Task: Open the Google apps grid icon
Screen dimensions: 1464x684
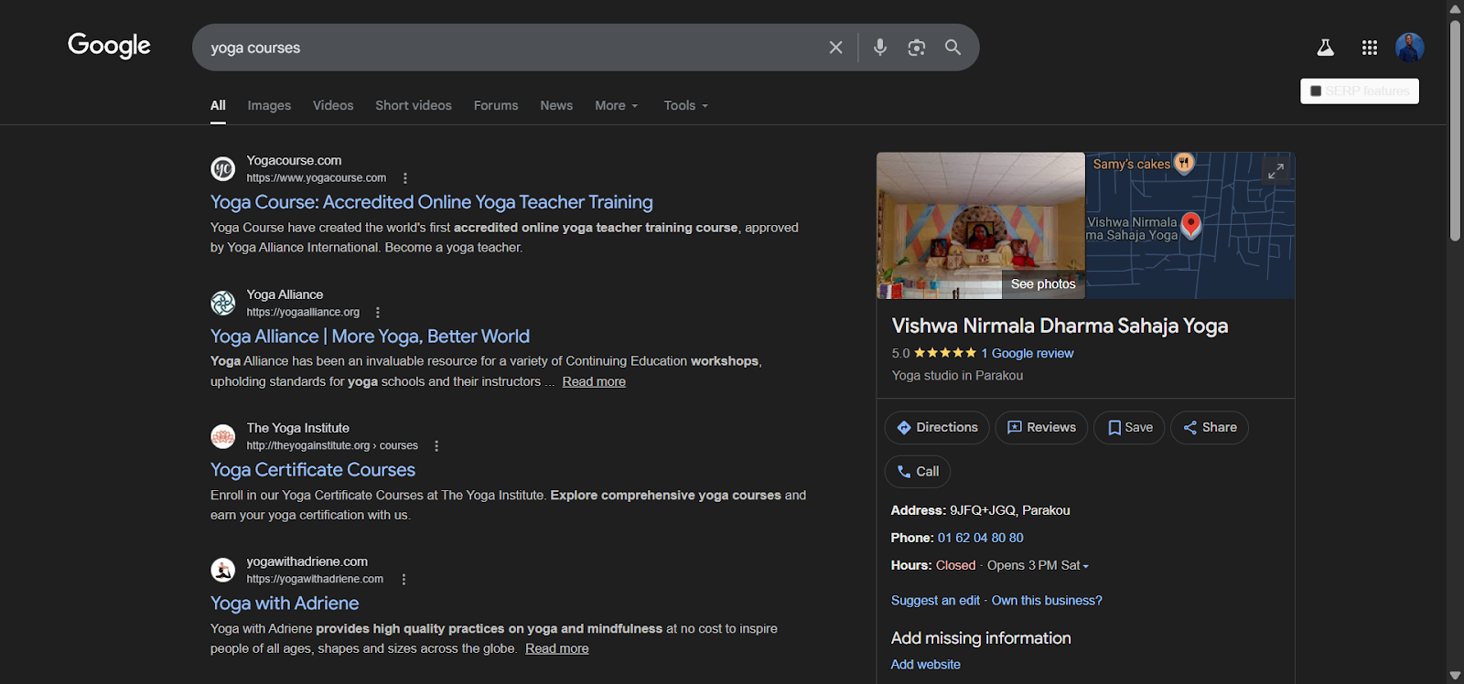Action: (1369, 48)
